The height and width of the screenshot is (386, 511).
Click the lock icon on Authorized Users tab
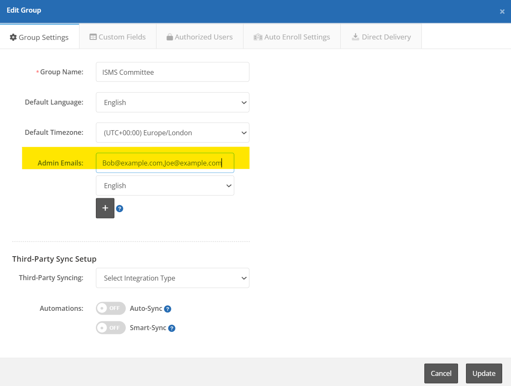pyautogui.click(x=169, y=37)
